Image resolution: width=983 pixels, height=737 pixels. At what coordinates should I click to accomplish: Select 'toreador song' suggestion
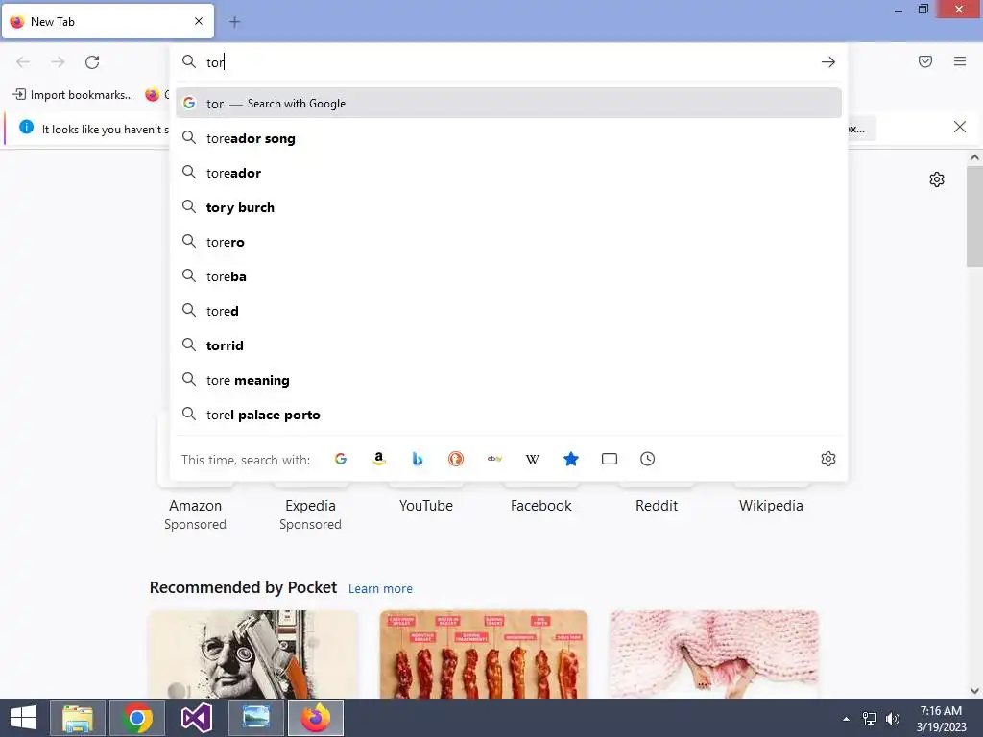click(x=509, y=138)
